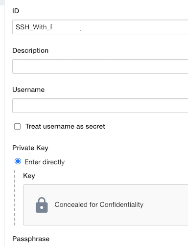The height and width of the screenshot is (246, 188).
Task: Select the Enter directly radio button
Action: point(18,161)
